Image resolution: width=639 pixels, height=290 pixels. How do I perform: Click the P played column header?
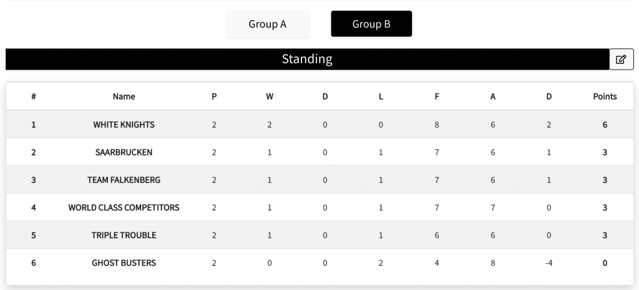click(214, 96)
